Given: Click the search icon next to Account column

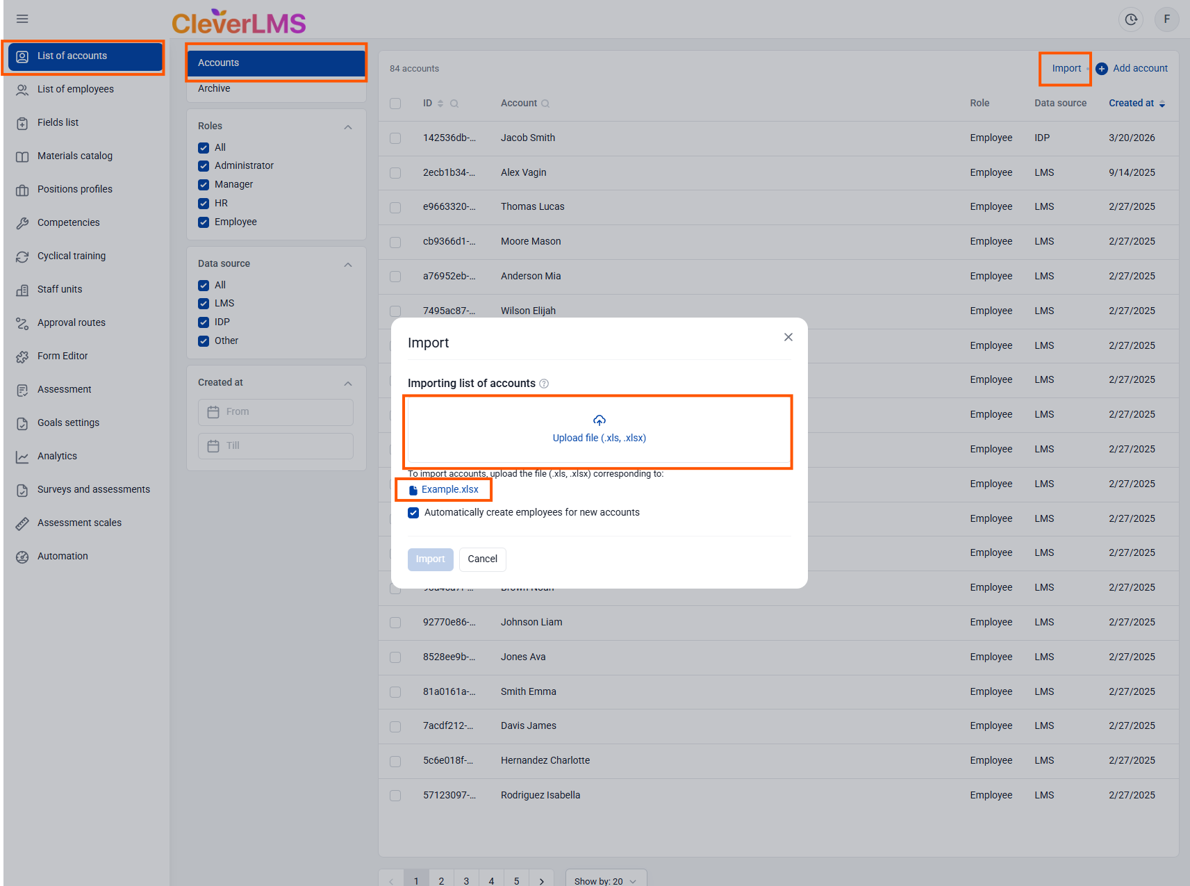Looking at the screenshot, I should click(545, 104).
